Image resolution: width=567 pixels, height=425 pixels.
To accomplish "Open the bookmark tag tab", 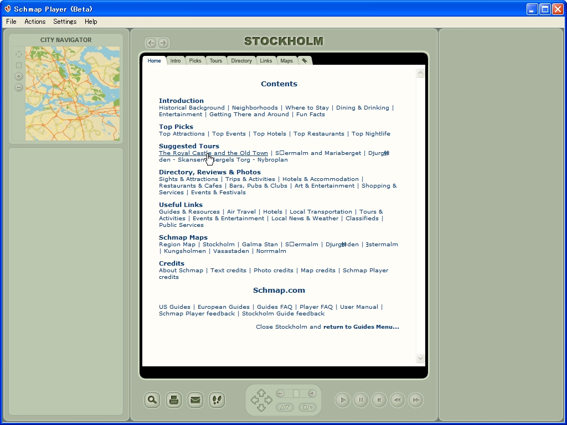I will coord(305,61).
